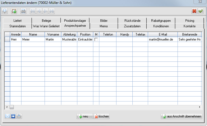This screenshot has height=126, width=207.
Task: Click the löschen button
Action: pyautogui.click(x=101, y=116)
